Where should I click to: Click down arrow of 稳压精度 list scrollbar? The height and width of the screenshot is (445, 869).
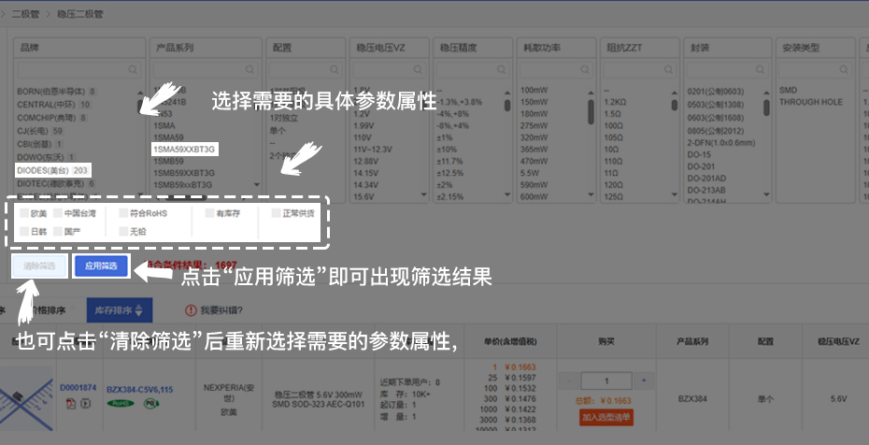[x=507, y=194]
